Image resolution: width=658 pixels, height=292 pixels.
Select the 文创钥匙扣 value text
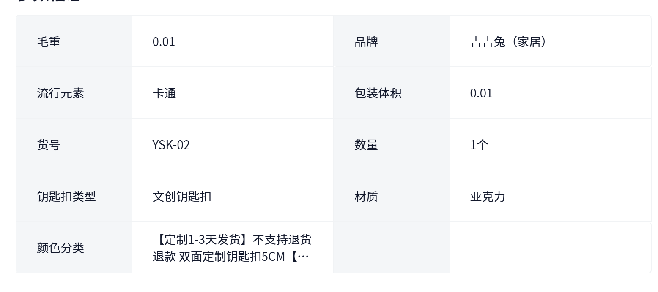click(x=182, y=196)
